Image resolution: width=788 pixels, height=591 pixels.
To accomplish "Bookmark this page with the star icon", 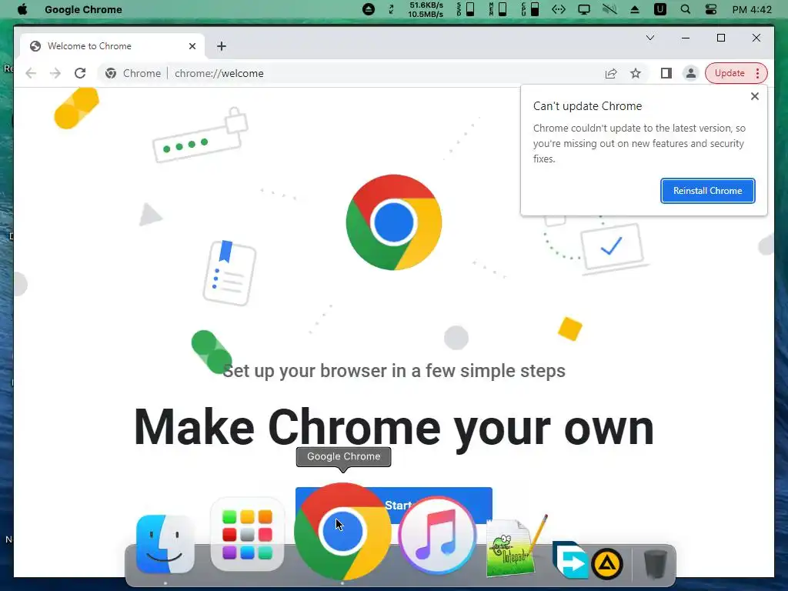I will coord(636,73).
